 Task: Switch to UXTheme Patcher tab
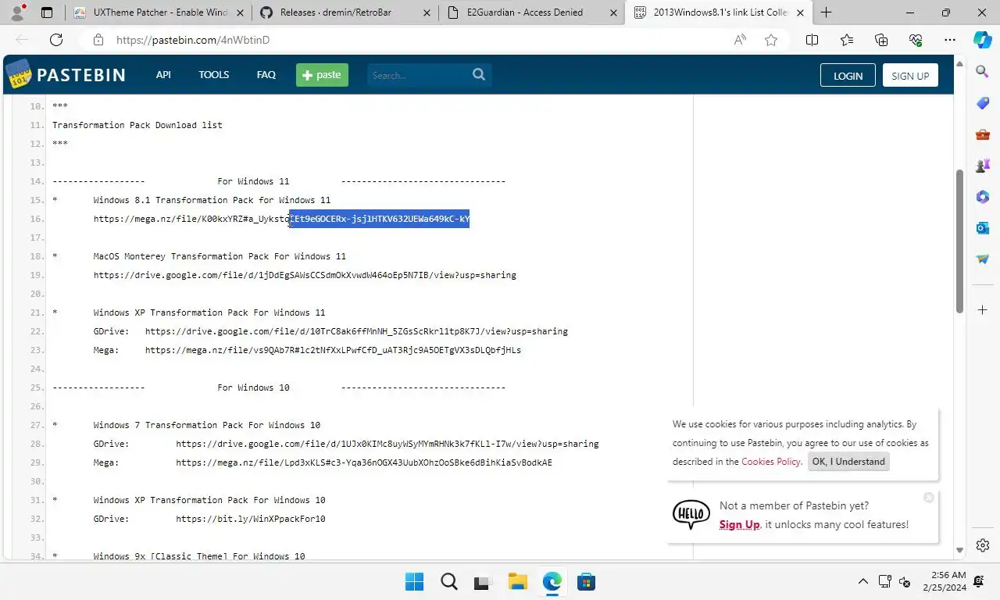point(160,12)
